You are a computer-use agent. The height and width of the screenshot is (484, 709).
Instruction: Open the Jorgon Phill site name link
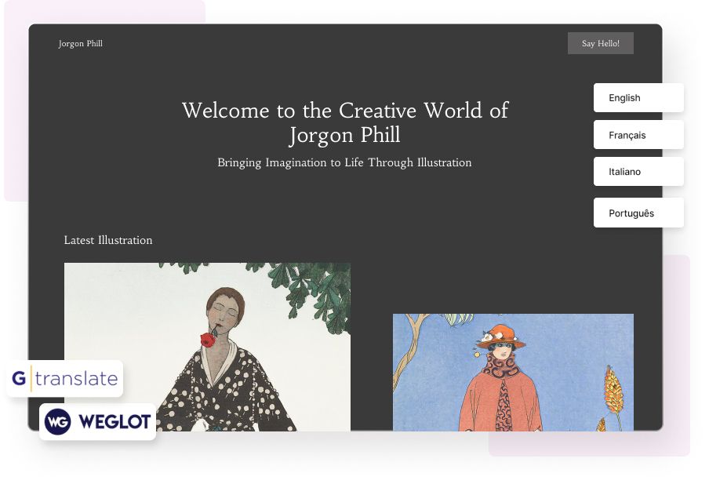[80, 43]
